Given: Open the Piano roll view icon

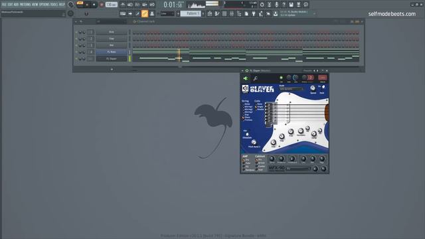Looking at the screenshot, I should 217,13.
